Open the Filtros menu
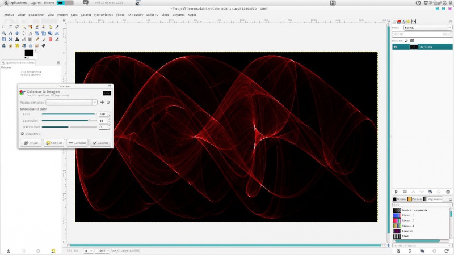The image size is (454, 255). [x=120, y=15]
